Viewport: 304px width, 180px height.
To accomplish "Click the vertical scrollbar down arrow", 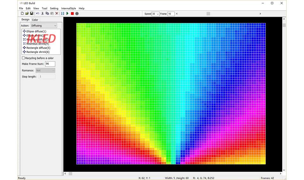I will (x=284, y=170).
